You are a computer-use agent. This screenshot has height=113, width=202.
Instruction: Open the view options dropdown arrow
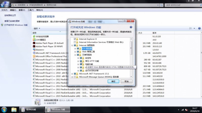click(x=194, y=28)
